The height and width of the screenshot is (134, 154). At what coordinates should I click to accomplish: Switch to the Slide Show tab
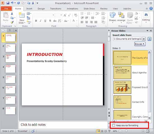coord(89,9)
